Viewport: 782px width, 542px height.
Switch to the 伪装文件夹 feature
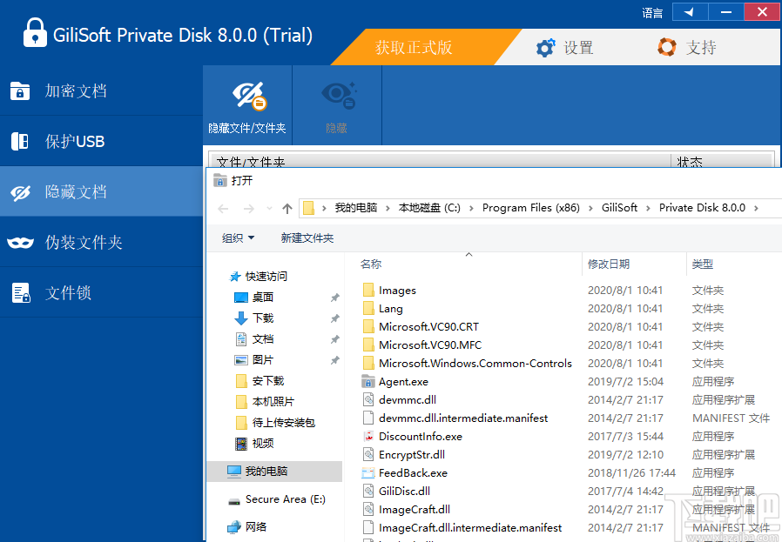78,242
